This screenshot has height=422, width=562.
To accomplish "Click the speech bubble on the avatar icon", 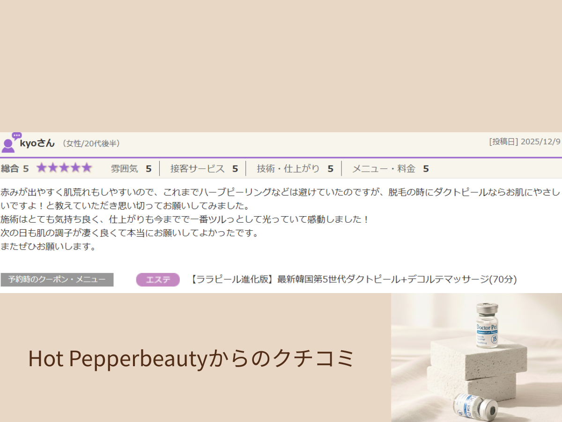I will 16,136.
